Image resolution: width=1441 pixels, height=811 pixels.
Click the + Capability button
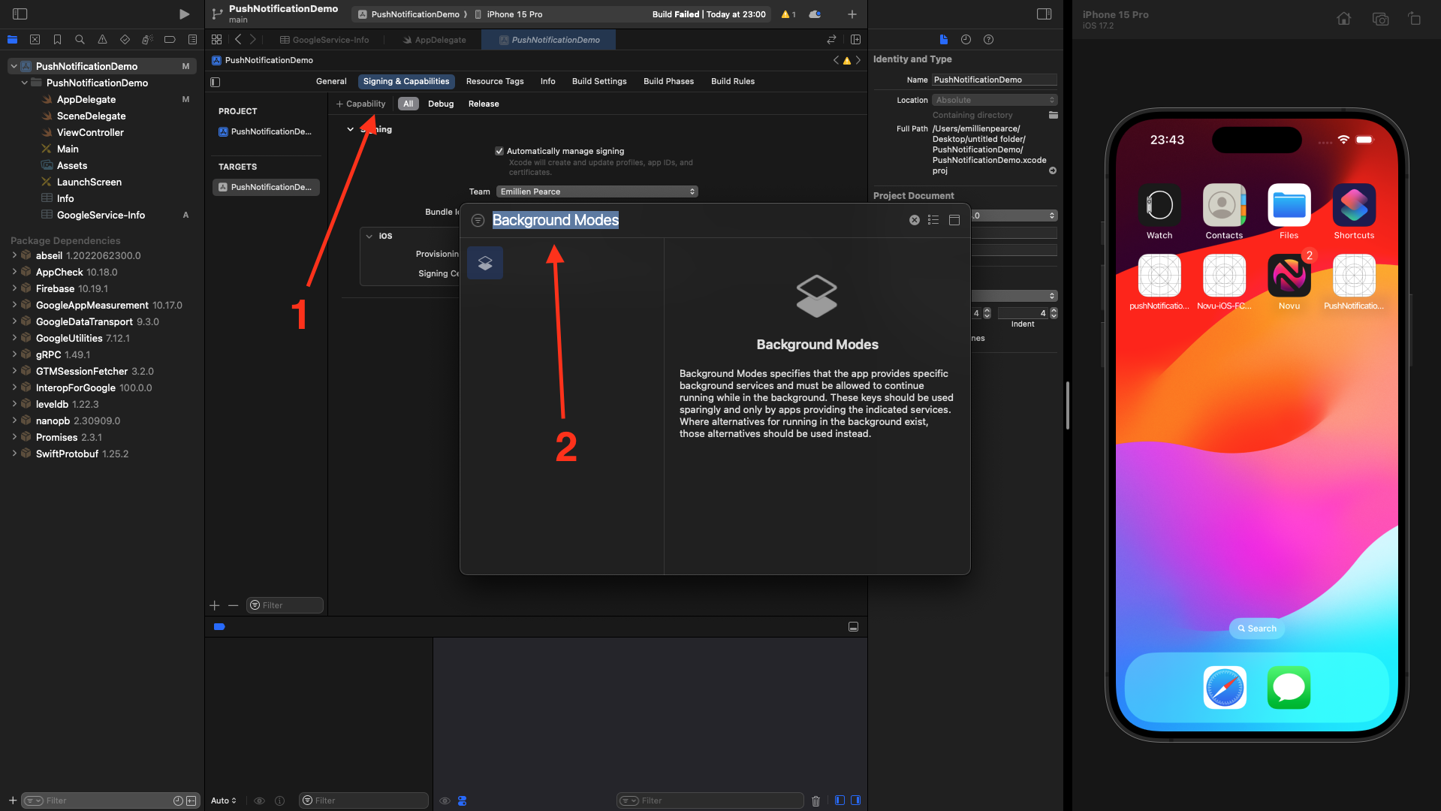click(x=361, y=104)
